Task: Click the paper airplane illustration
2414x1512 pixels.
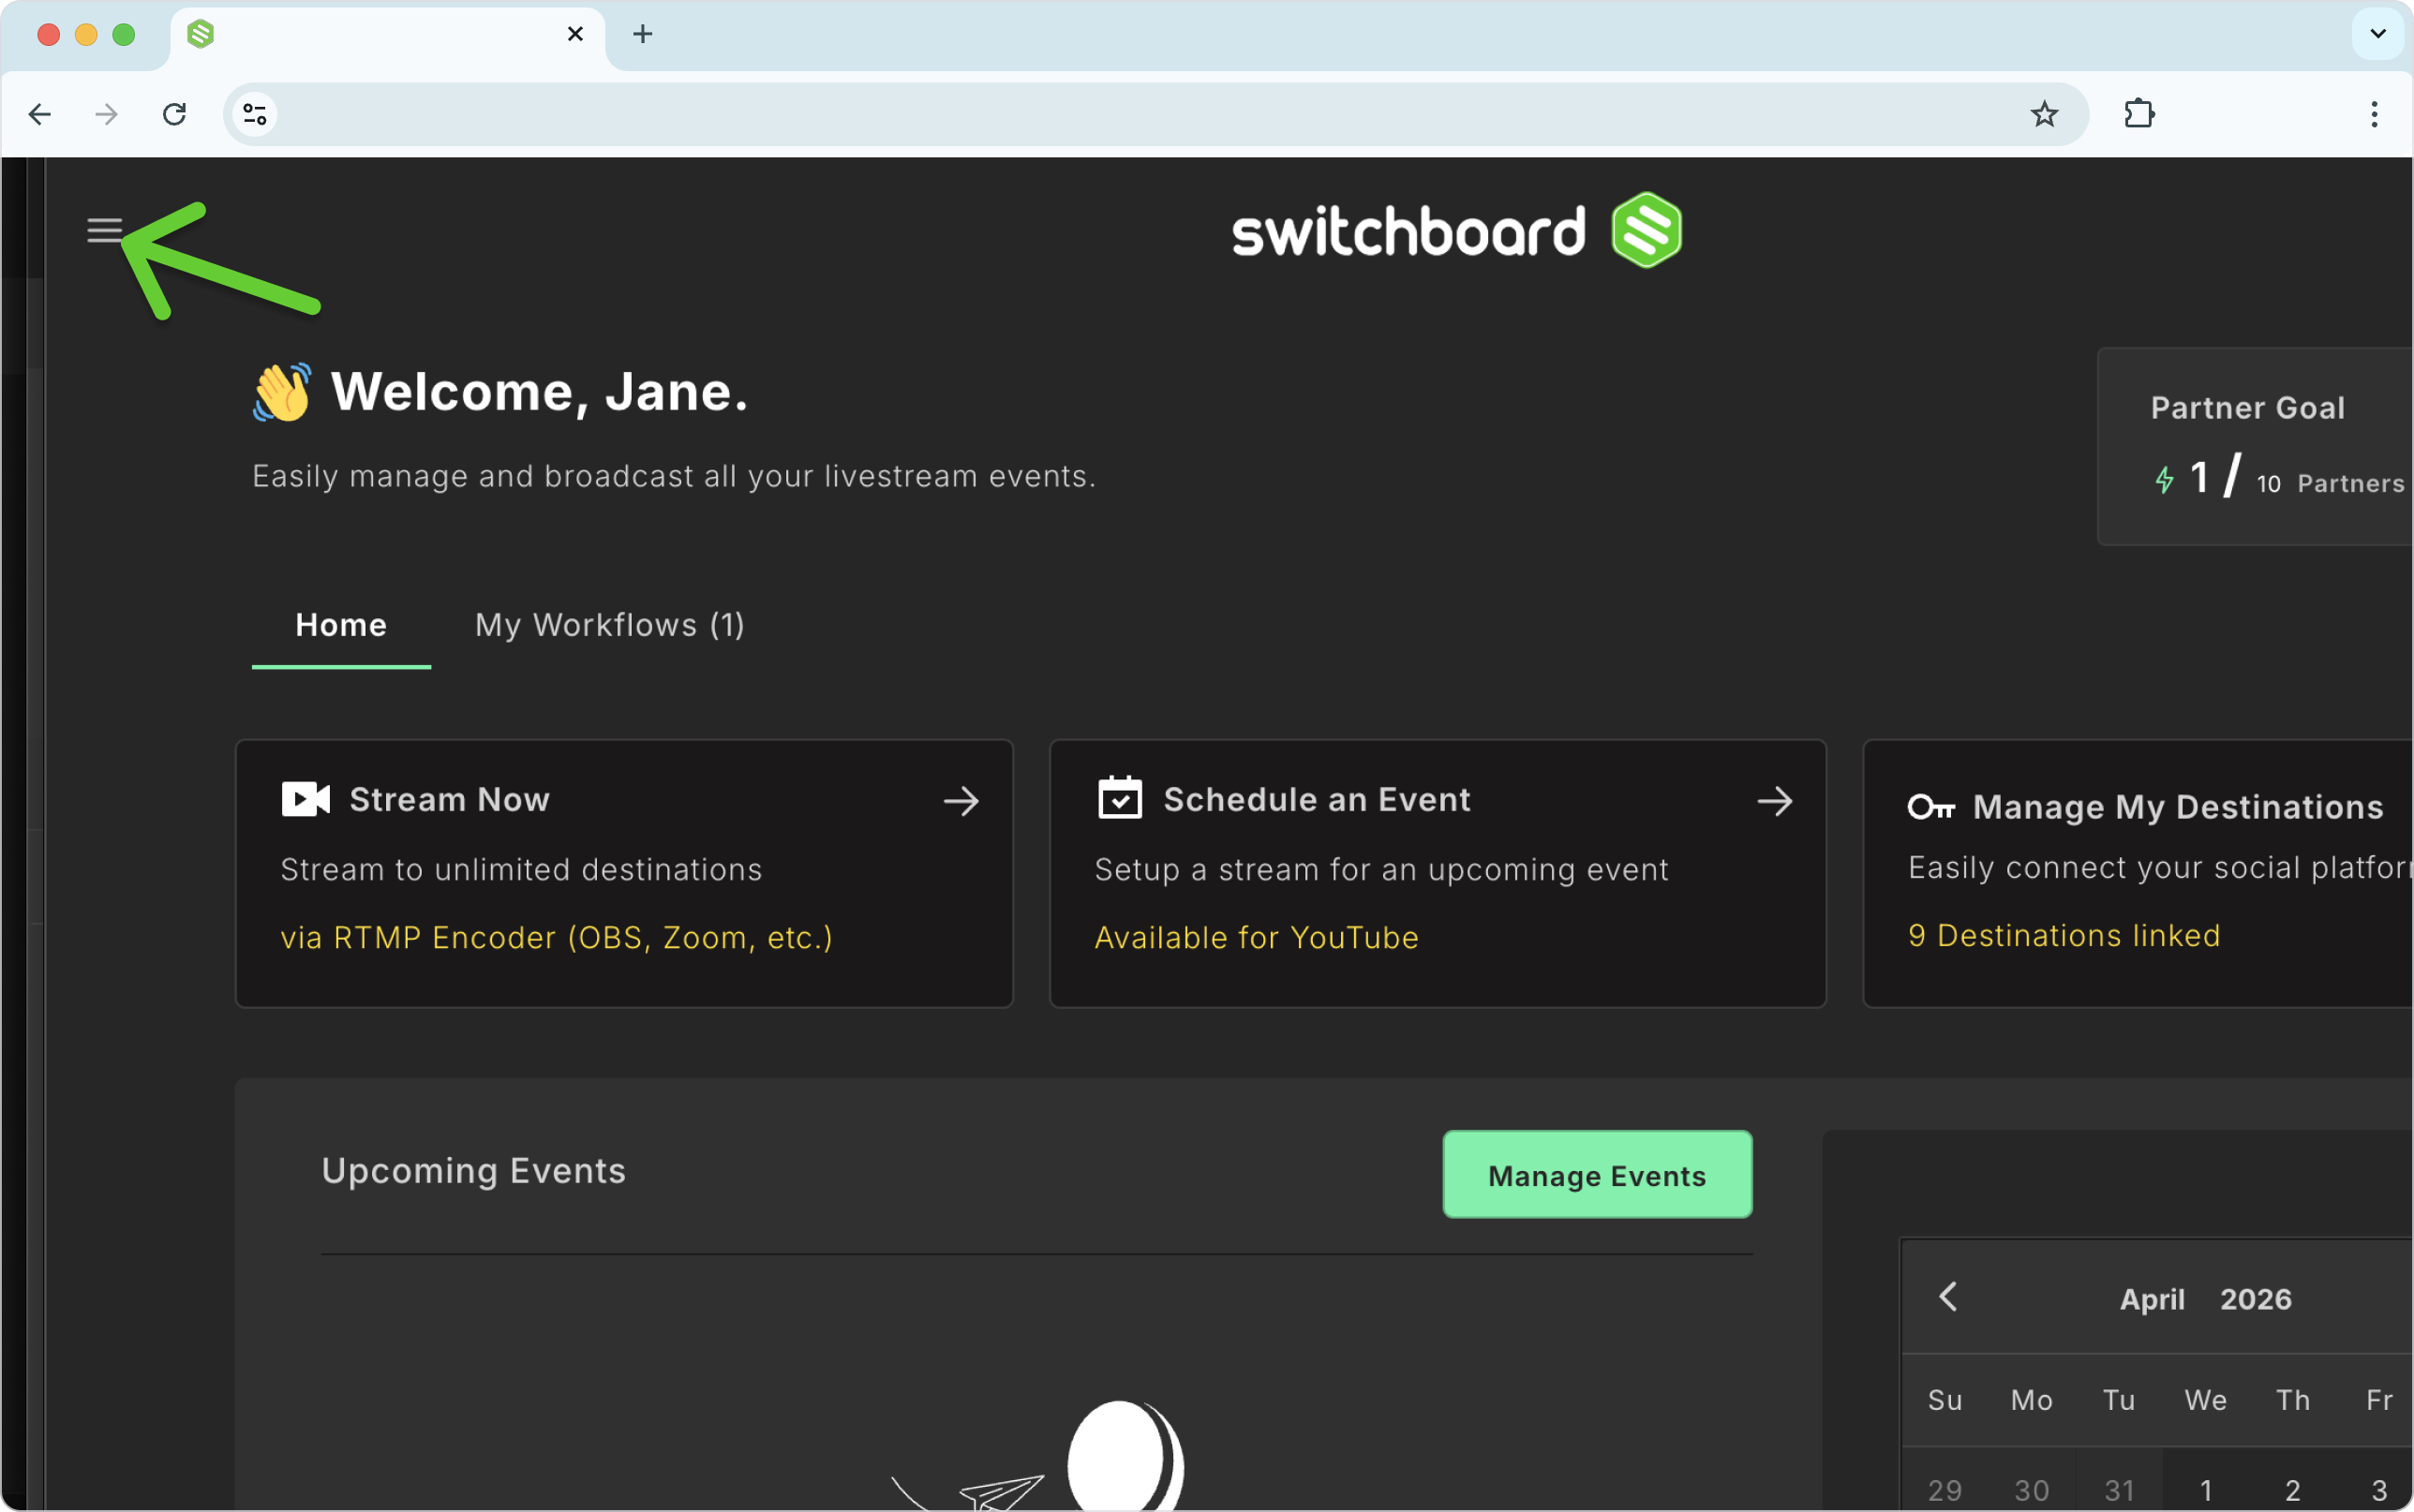Action: coord(1001,1493)
